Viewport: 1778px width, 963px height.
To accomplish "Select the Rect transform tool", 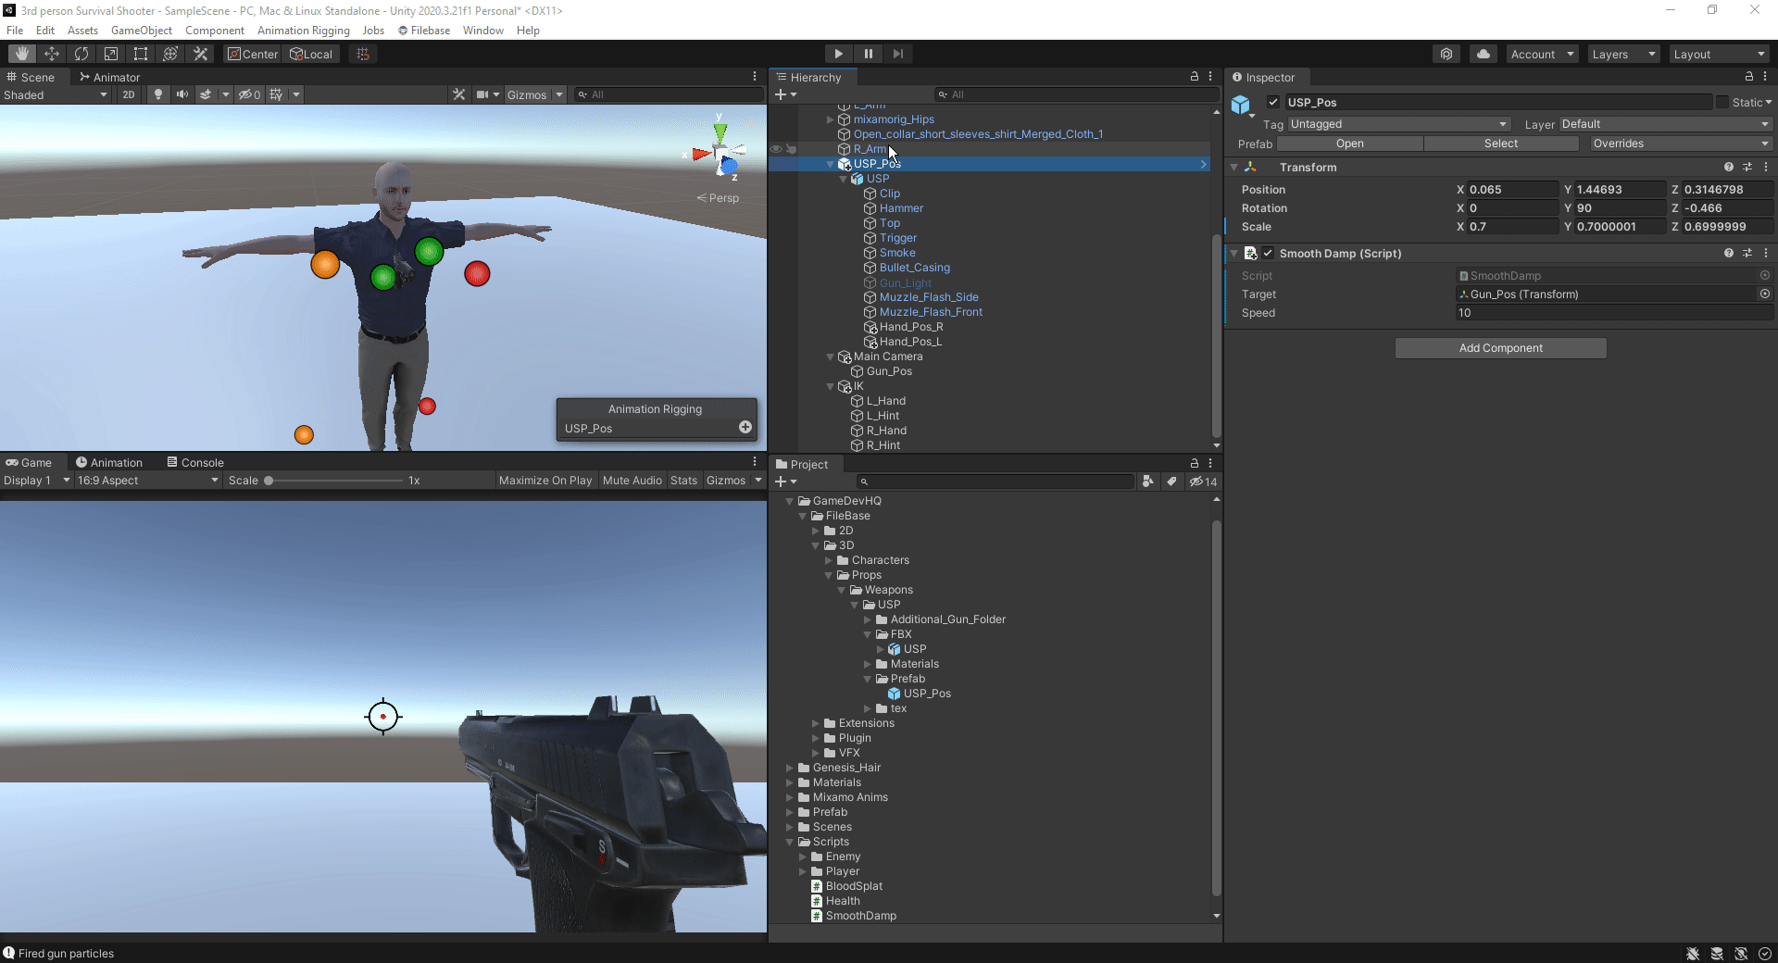I will pyautogui.click(x=141, y=54).
